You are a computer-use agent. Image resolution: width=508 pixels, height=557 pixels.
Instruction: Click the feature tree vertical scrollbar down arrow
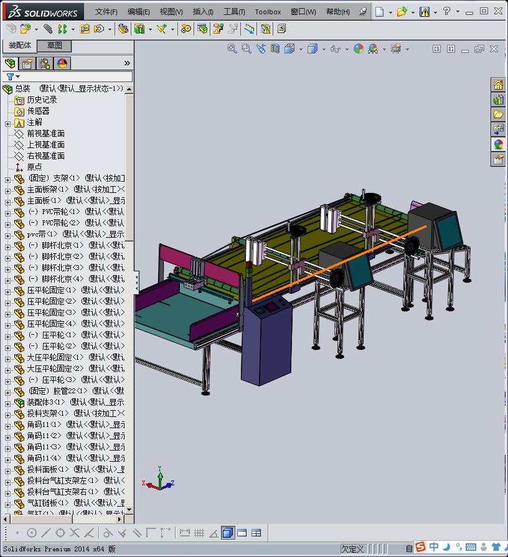129,510
